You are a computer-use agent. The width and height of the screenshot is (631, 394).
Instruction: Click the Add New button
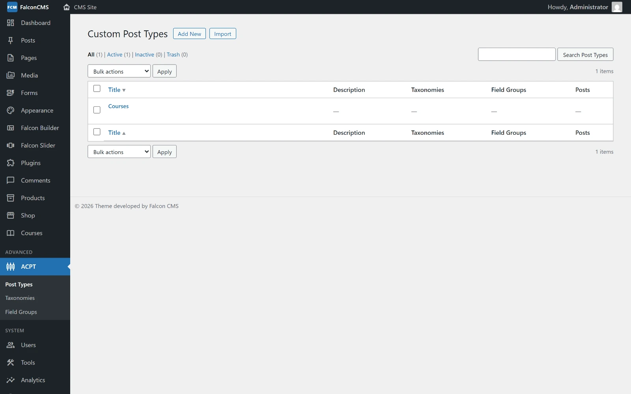[x=189, y=34]
